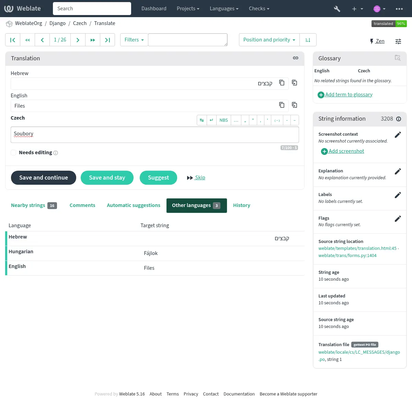The height and width of the screenshot is (414, 412).
Task: Edit Flags using its pencil icon
Action: (398, 219)
